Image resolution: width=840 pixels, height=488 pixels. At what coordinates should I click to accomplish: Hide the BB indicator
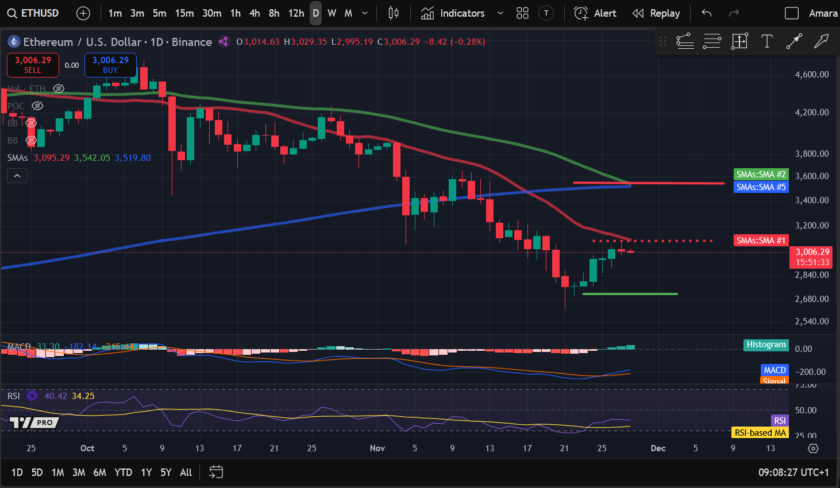coord(31,123)
